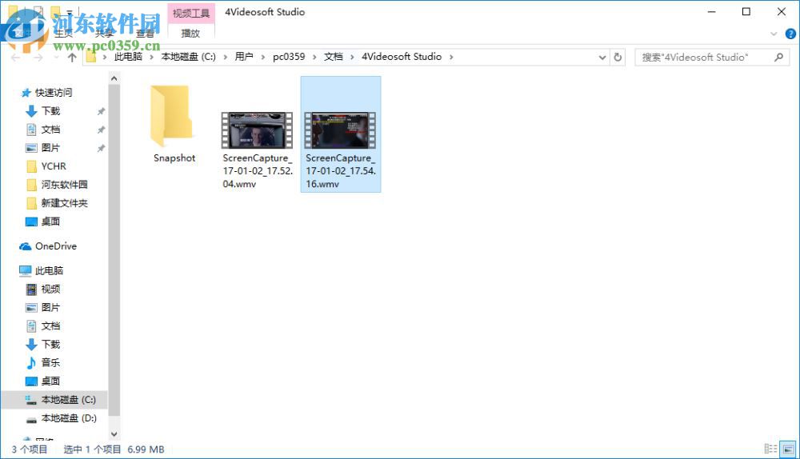Select OneDrive in the navigation pane
Image resolution: width=800 pixels, height=459 pixels.
tap(56, 246)
